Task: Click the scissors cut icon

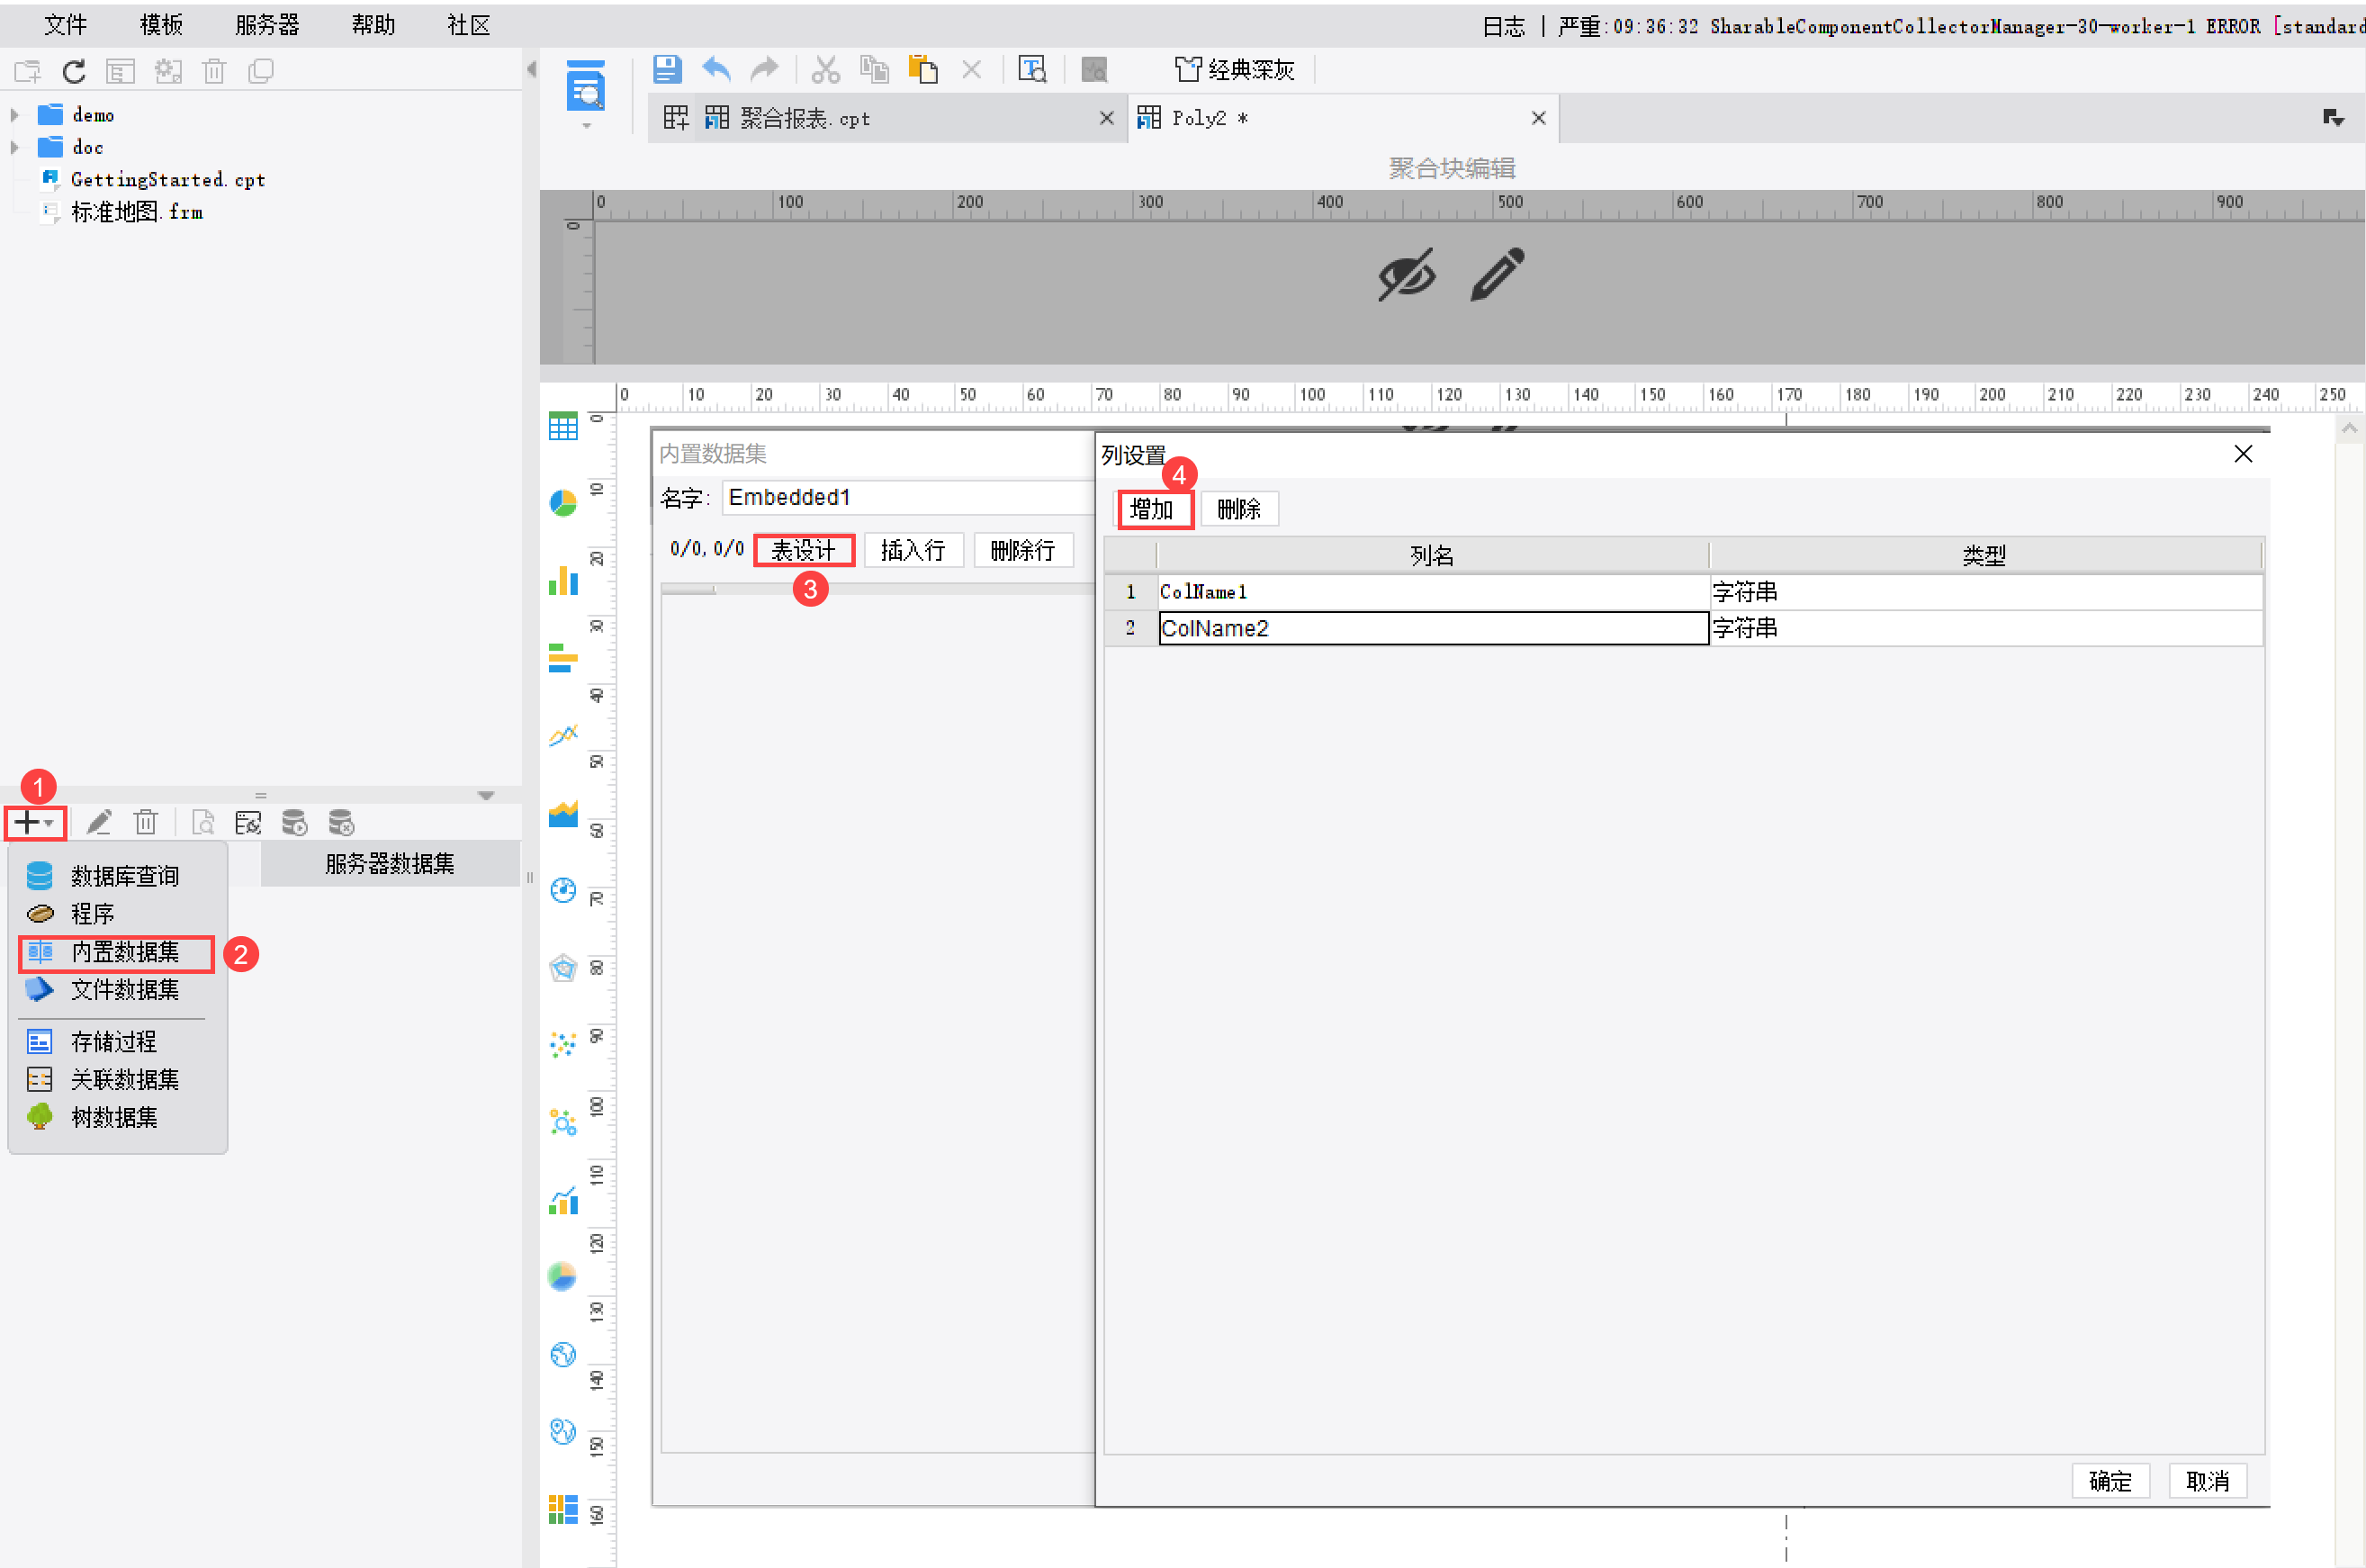Action: 824,69
